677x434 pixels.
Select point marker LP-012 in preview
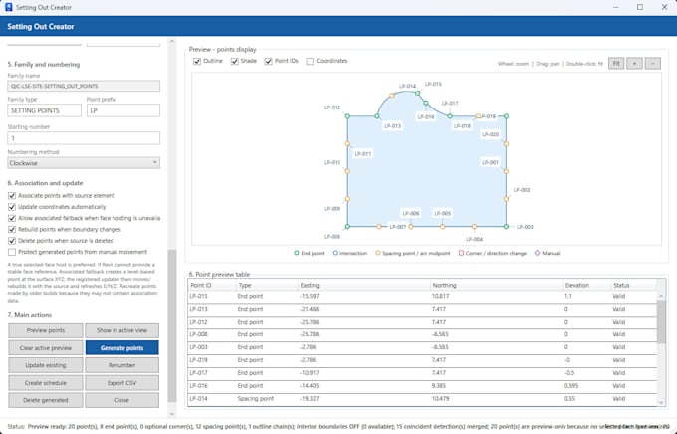click(x=347, y=116)
